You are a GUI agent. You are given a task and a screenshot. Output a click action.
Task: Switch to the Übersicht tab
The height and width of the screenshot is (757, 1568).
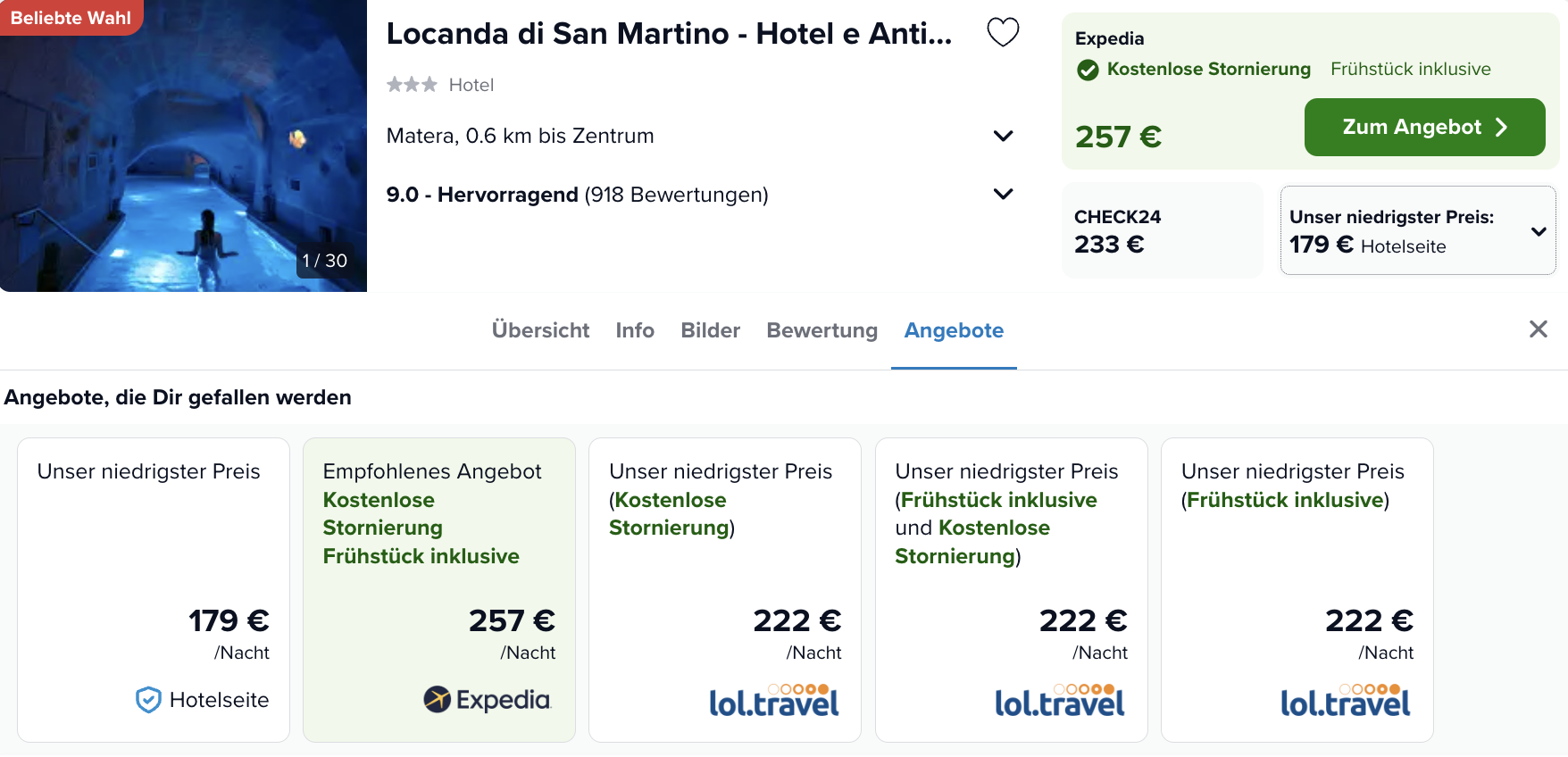tap(540, 330)
